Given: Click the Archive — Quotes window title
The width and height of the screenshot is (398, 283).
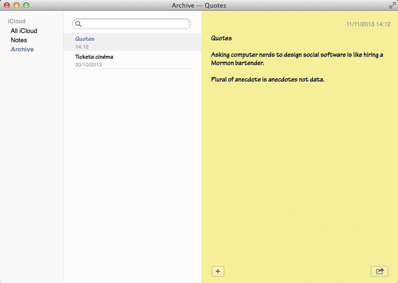Looking at the screenshot, I should tap(199, 5).
